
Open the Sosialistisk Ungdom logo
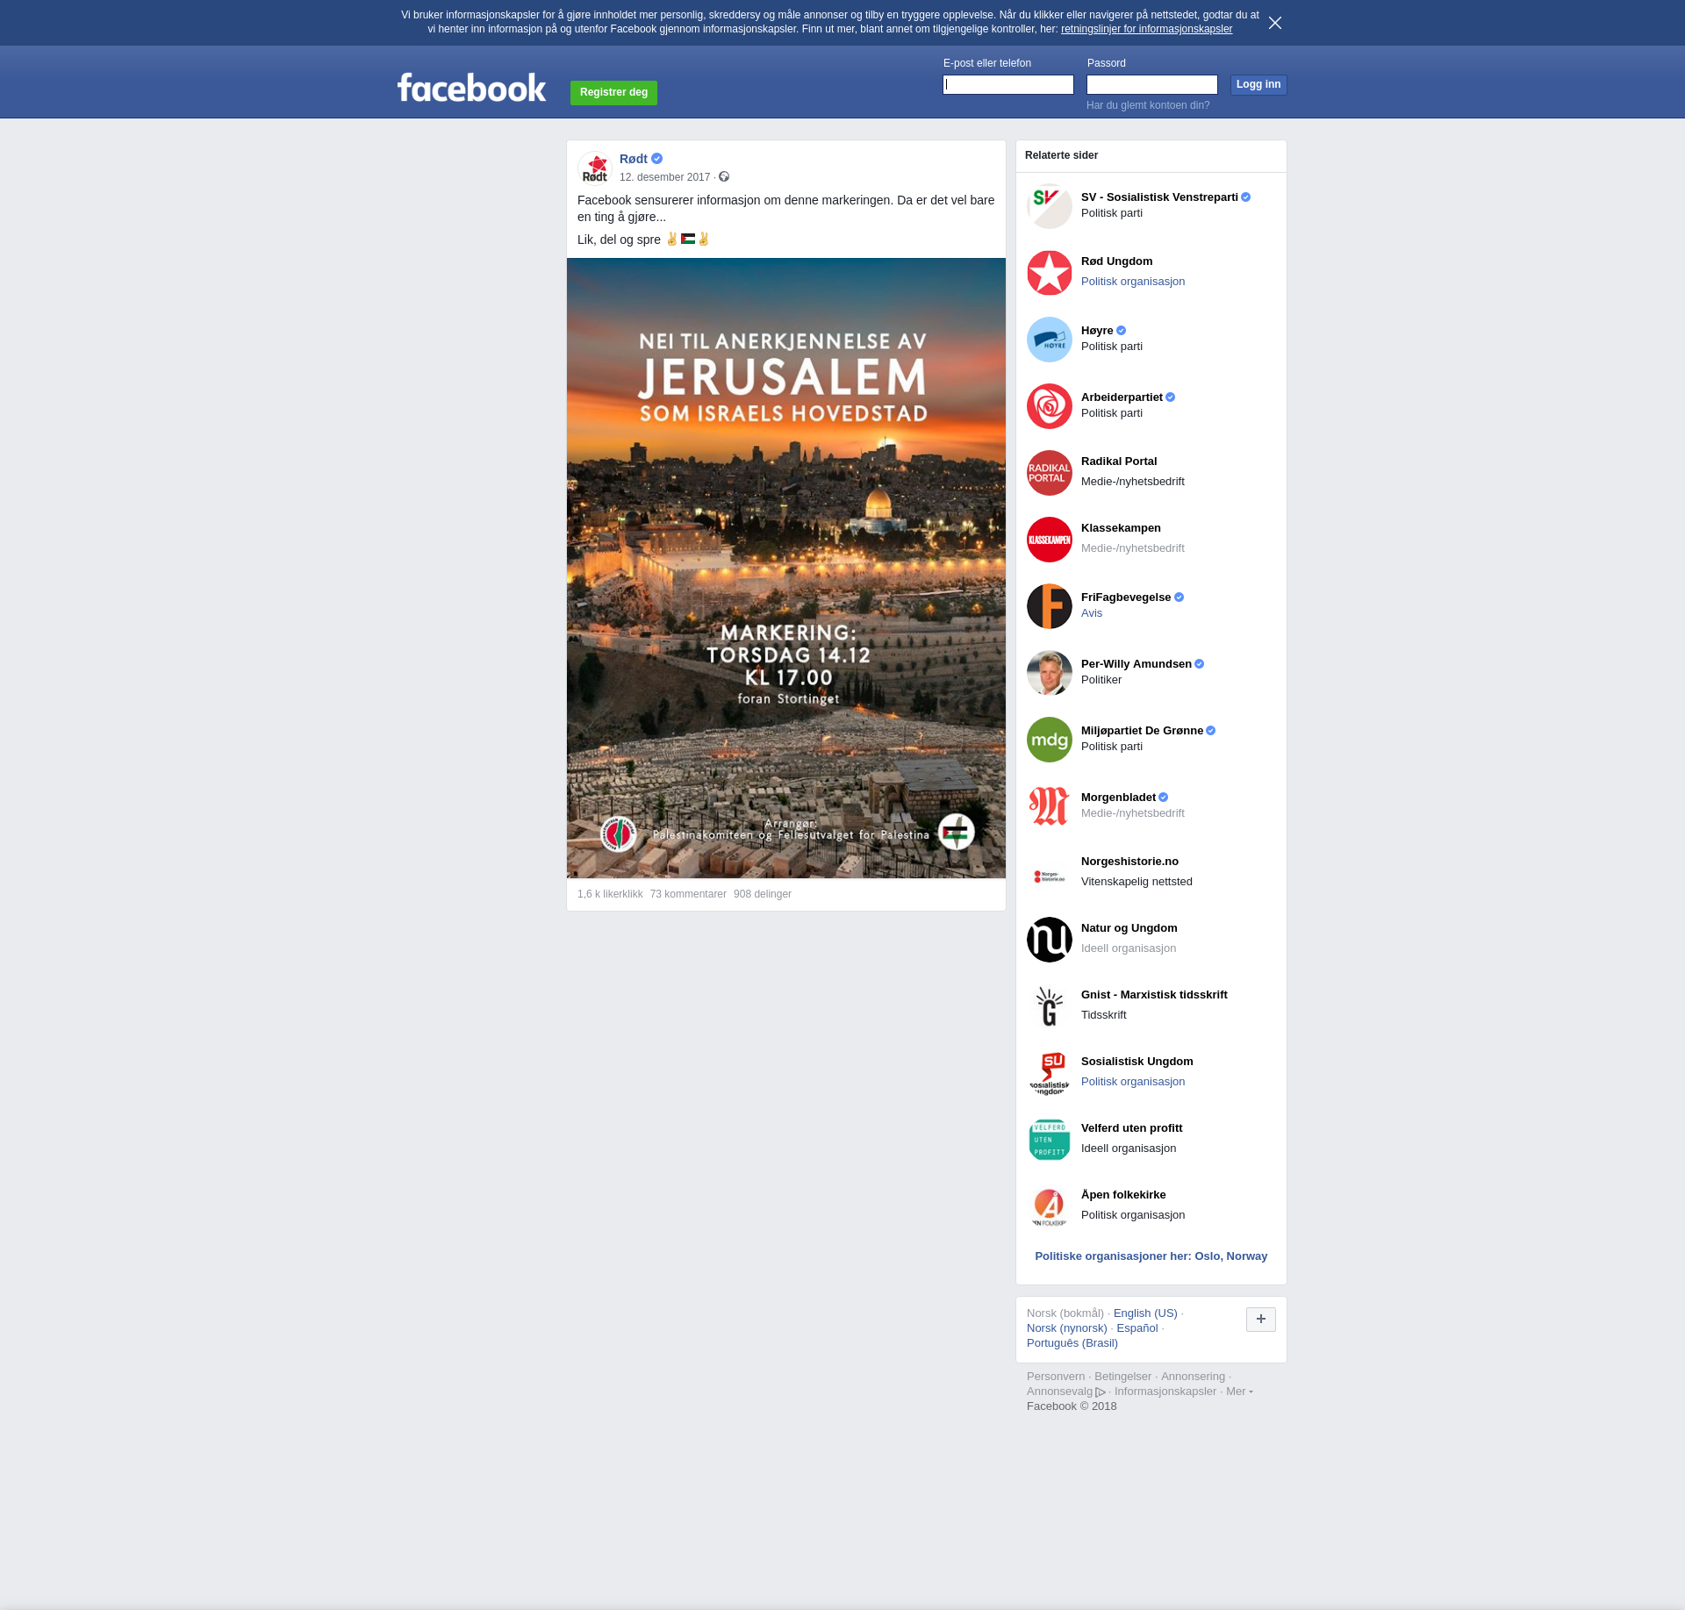[x=1050, y=1073]
